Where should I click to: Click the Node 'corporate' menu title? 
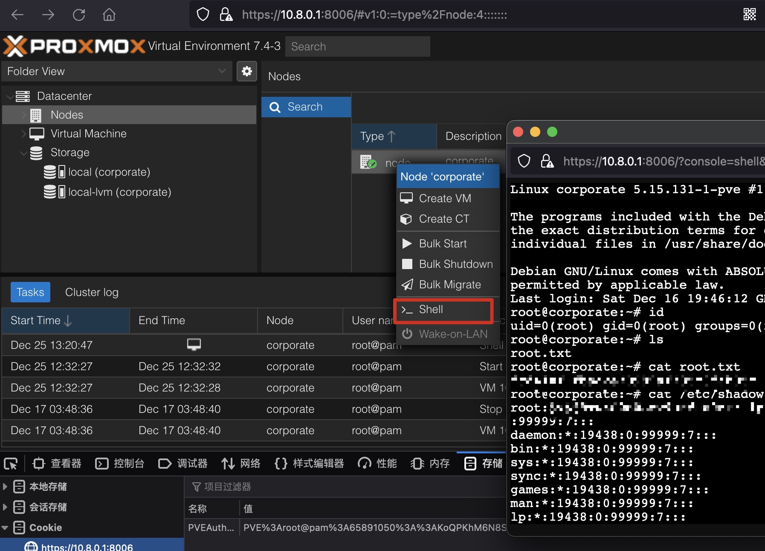tap(448, 177)
